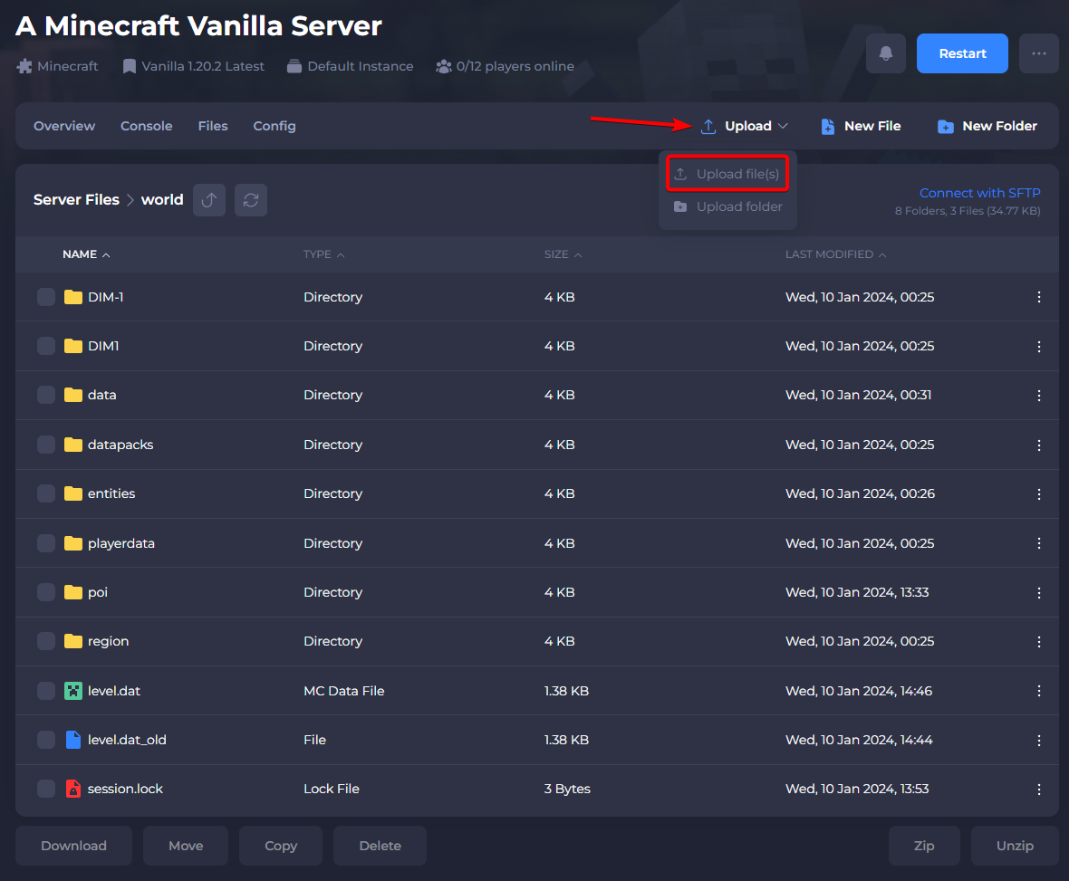Viewport: 1069px width, 881px height.
Task: Sort files by SIZE column
Action: pyautogui.click(x=563, y=254)
